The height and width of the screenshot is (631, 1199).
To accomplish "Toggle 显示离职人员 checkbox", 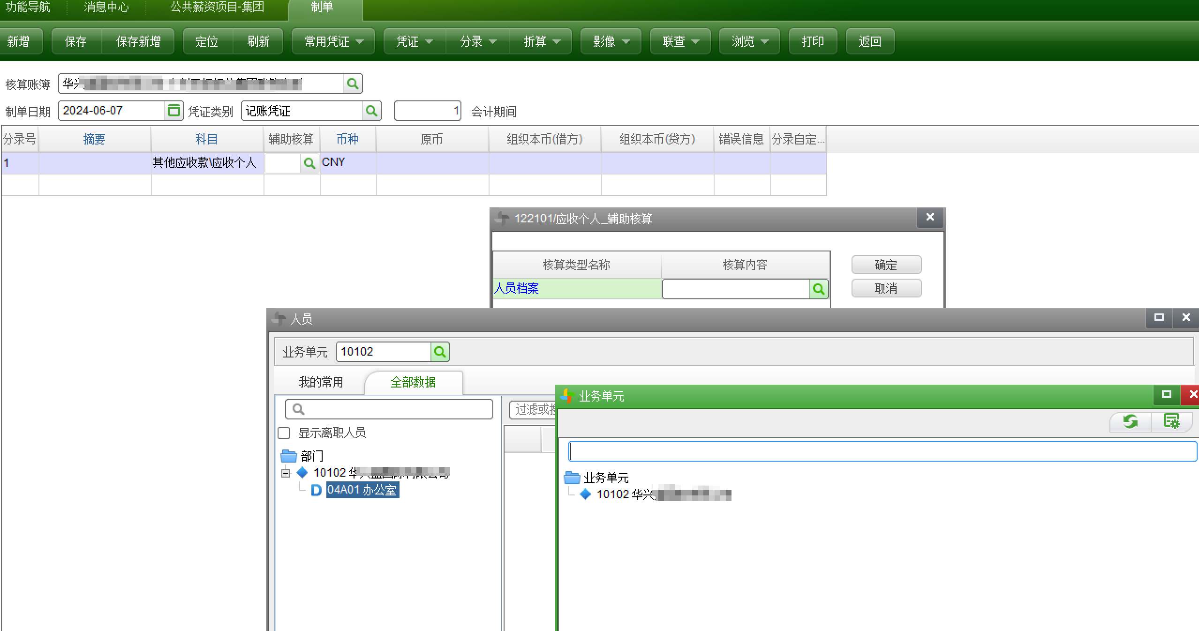I will [x=284, y=433].
